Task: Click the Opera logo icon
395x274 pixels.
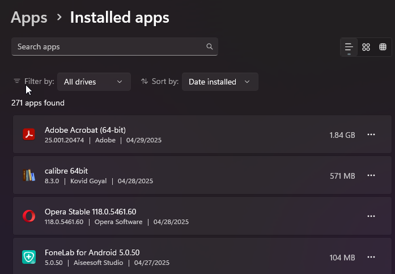Action: 29,216
